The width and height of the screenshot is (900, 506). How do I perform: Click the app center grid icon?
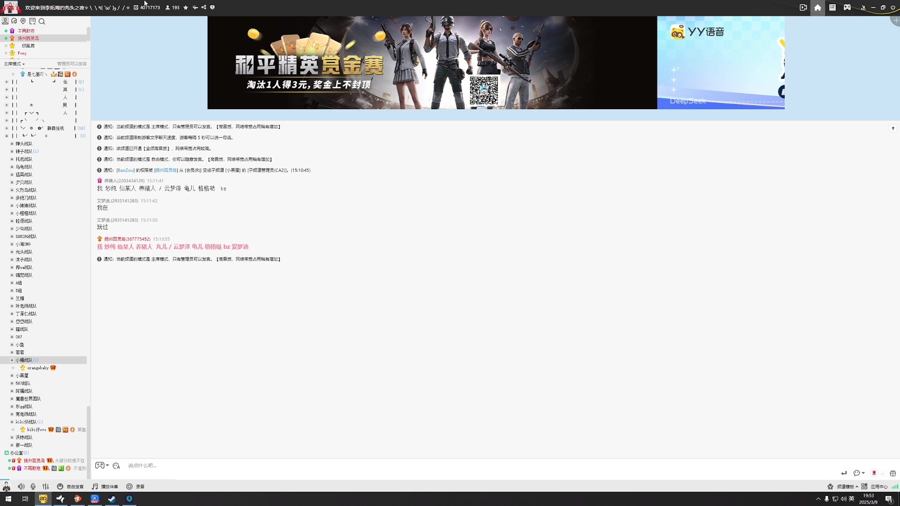[x=864, y=486]
